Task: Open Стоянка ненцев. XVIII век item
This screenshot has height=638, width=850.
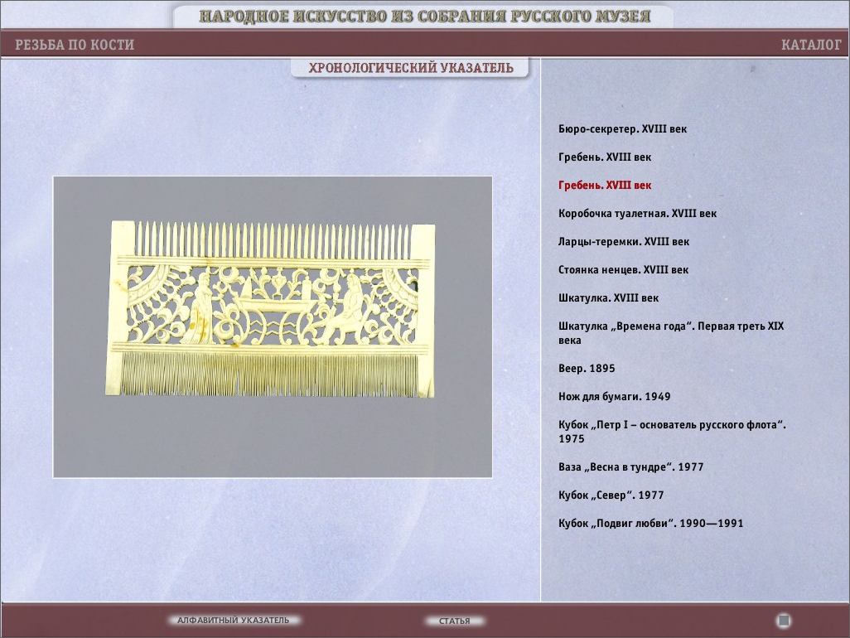Action: click(x=623, y=270)
